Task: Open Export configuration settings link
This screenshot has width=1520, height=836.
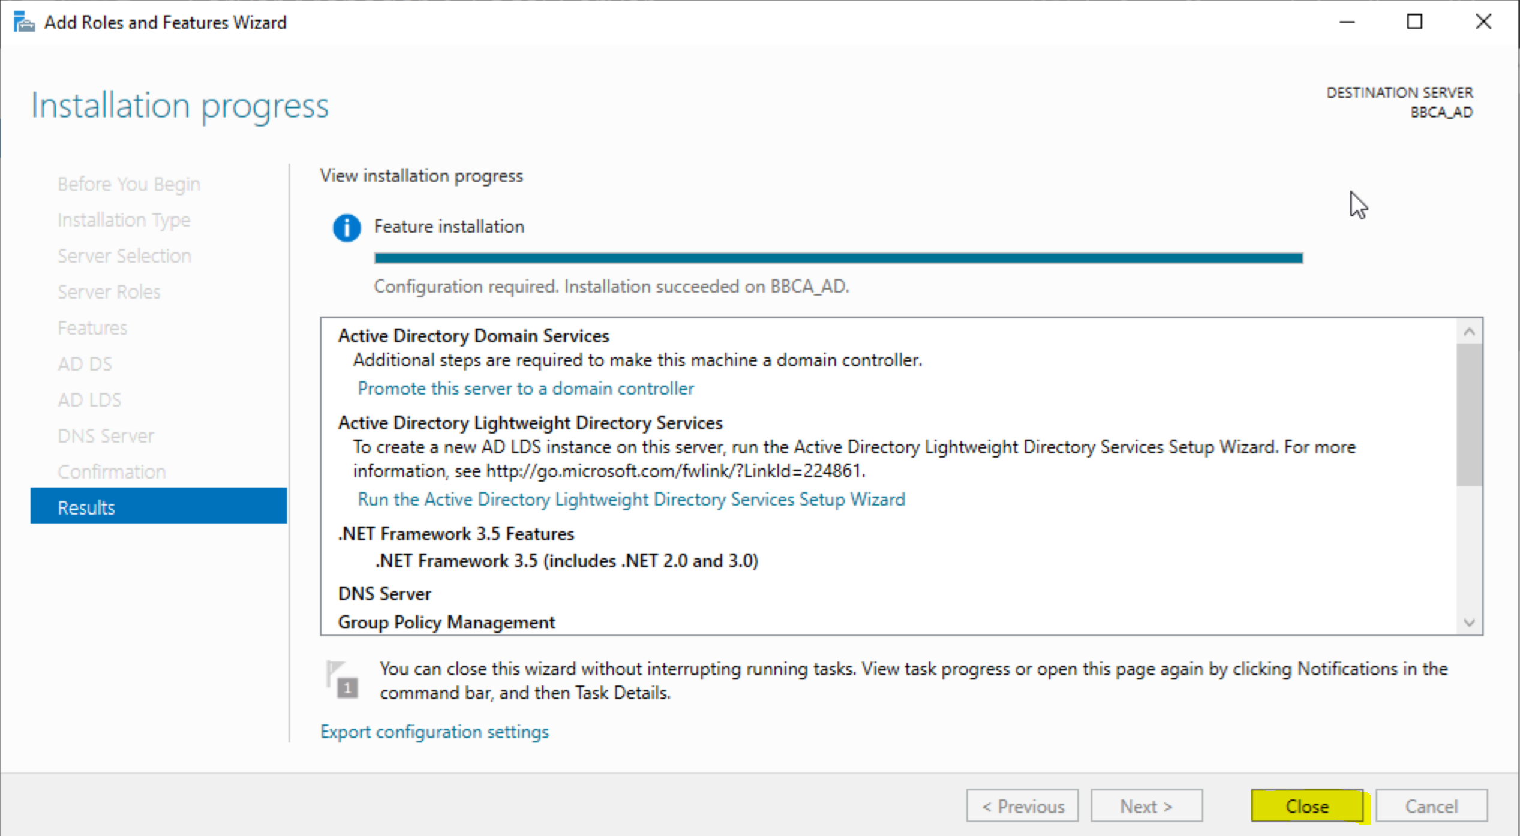Action: click(x=434, y=732)
